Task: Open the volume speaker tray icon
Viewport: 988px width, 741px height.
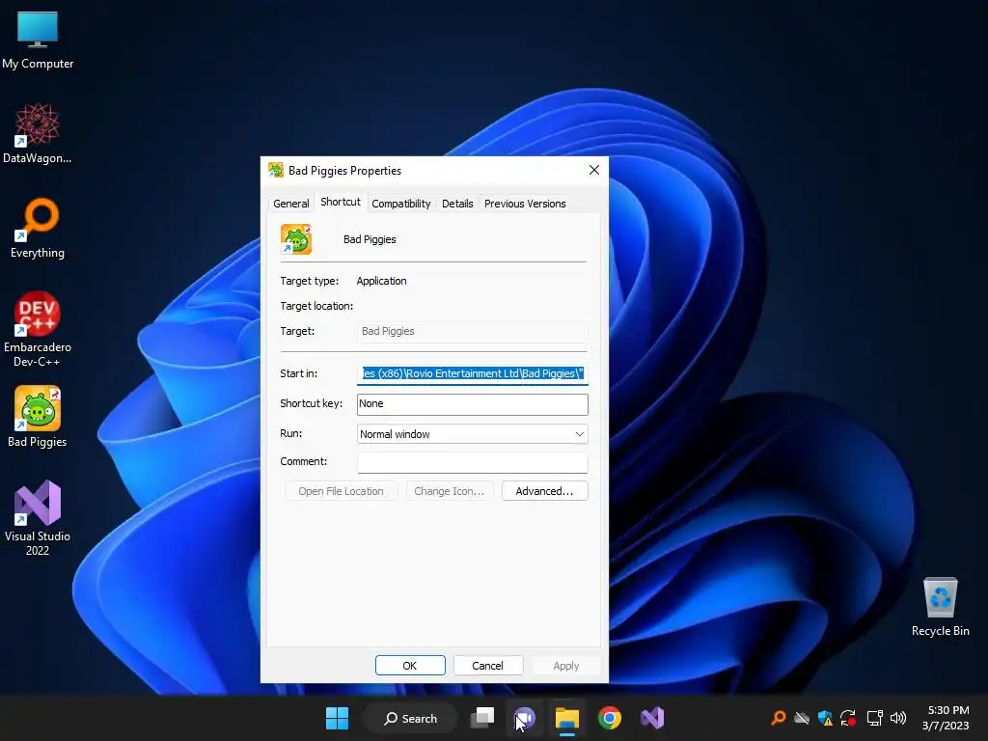Action: [898, 718]
